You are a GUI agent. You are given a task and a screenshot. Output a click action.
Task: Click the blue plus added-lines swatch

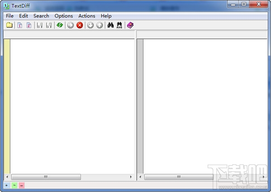pos(7,185)
